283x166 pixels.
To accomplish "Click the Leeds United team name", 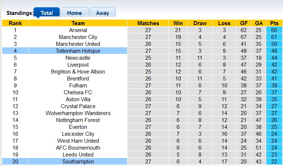I will click(x=78, y=155).
